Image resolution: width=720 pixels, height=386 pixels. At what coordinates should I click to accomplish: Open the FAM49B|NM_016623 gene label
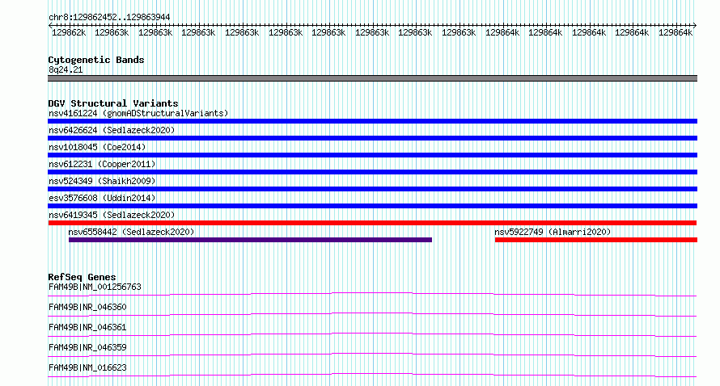[87, 367]
